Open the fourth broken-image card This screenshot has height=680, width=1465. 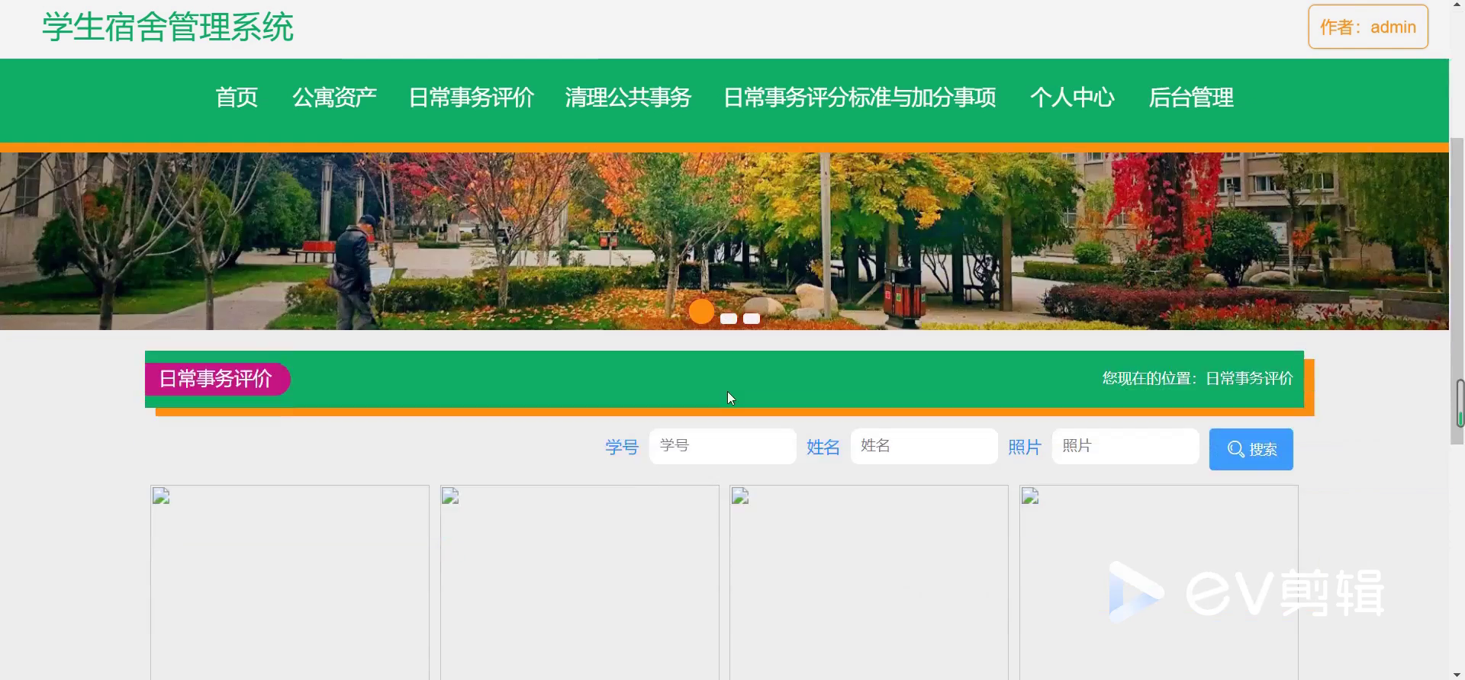tap(1159, 582)
